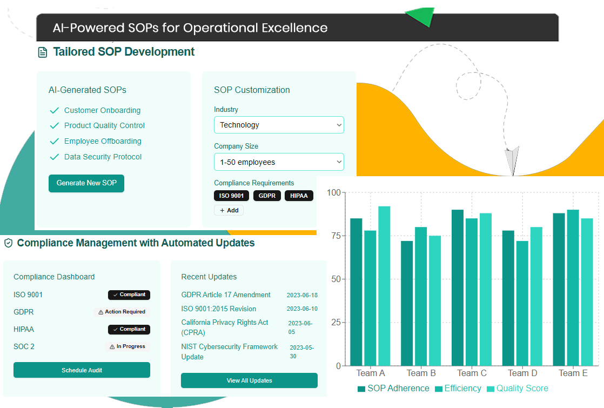
Task: Toggle the Quality Score series in the legend
Action: tap(518, 389)
